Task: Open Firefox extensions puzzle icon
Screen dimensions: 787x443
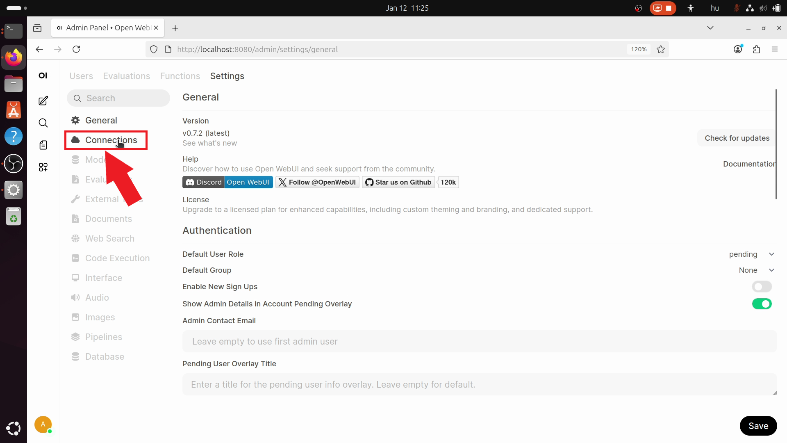Action: (757, 49)
